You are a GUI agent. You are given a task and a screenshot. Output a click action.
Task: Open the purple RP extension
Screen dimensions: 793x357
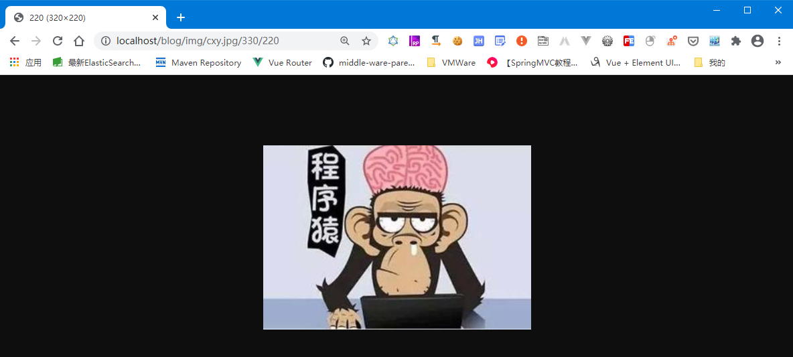point(415,41)
